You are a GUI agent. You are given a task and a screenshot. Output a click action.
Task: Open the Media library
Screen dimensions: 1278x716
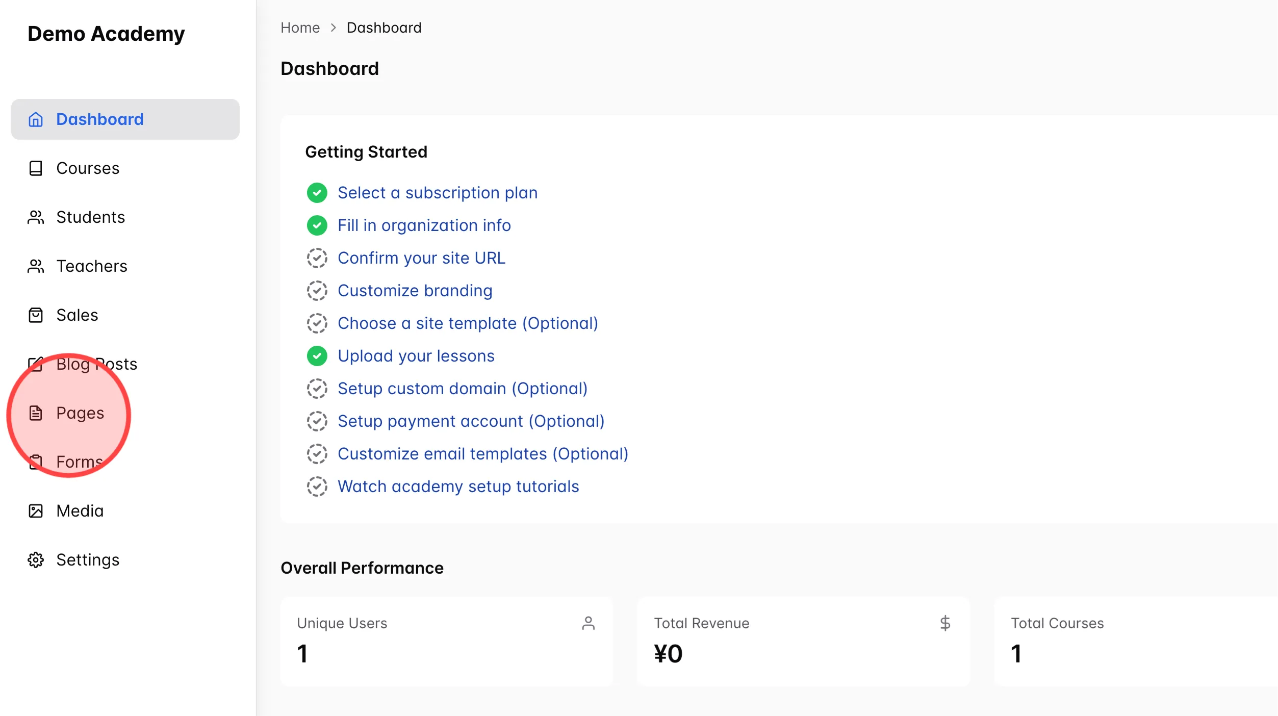(x=125, y=511)
